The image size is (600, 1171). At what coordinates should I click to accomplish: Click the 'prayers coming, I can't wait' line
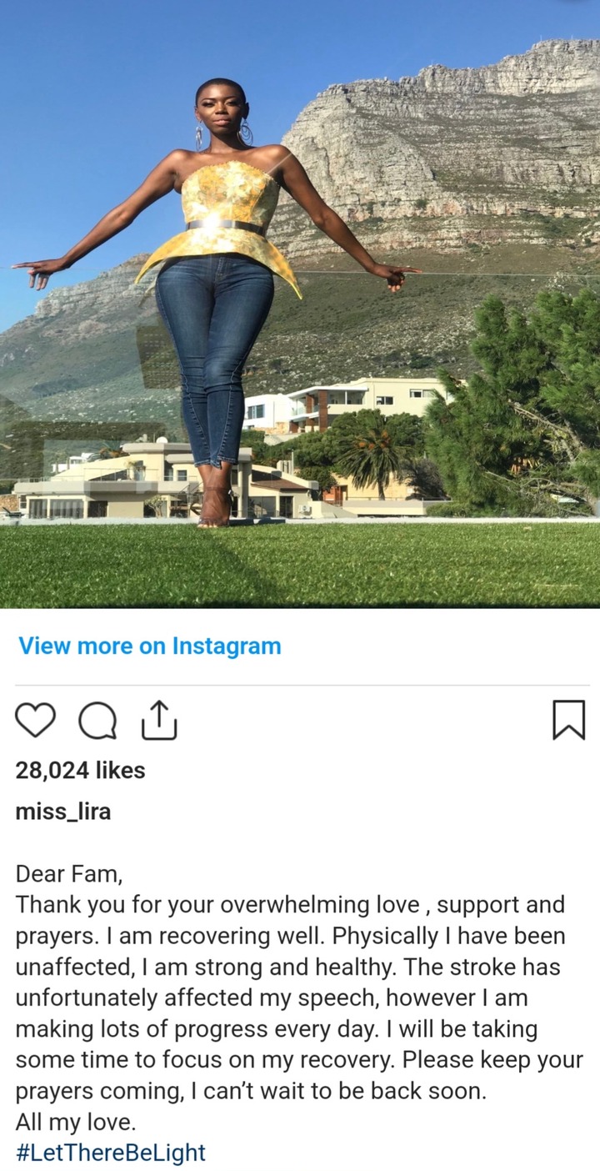[250, 1091]
